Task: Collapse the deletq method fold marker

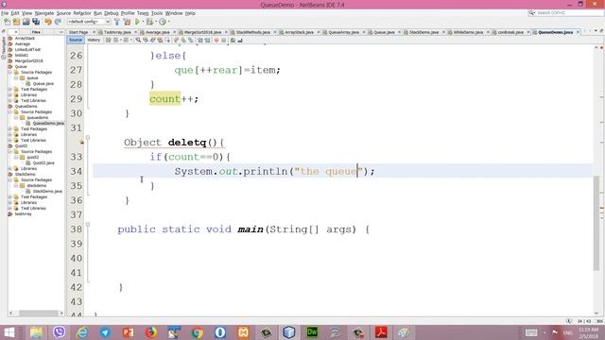Action: click(88, 138)
